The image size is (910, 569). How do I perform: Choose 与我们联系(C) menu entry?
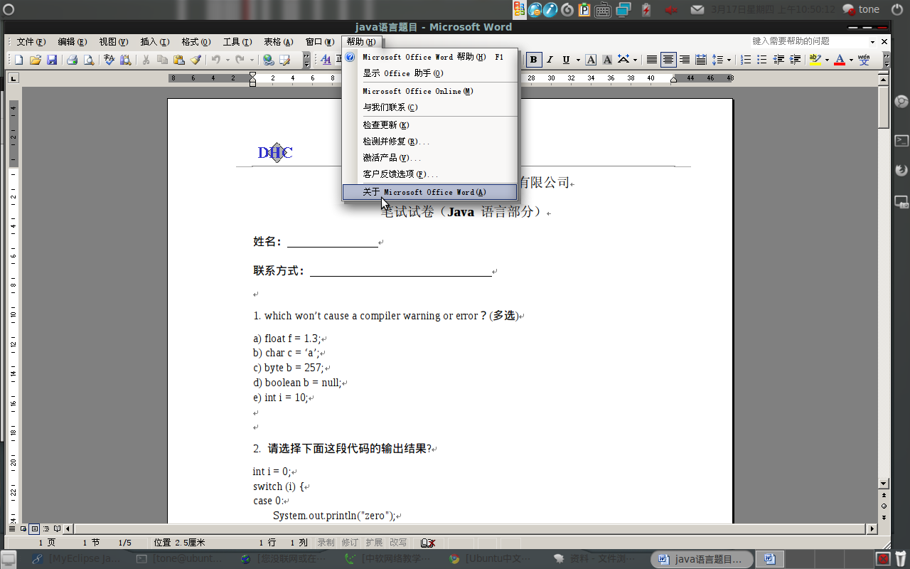[x=429, y=107]
